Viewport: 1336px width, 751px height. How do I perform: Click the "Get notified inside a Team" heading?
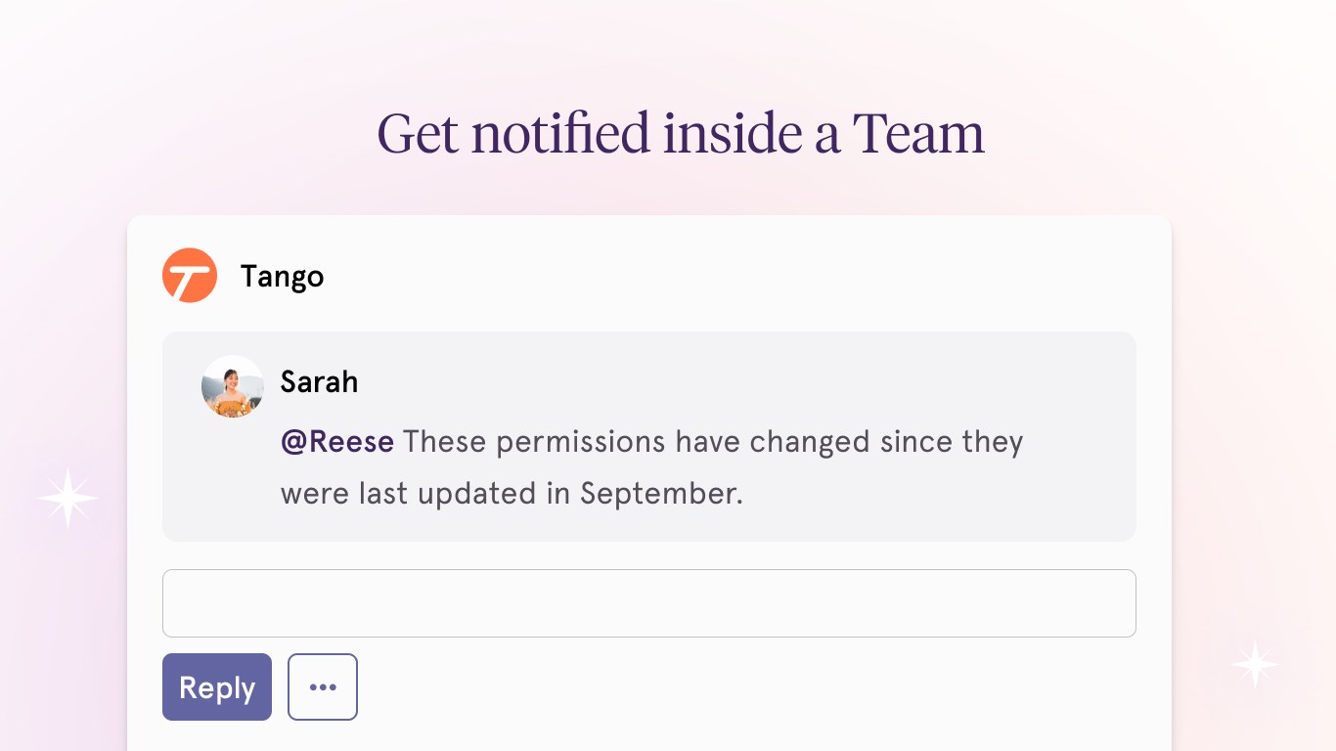(681, 134)
